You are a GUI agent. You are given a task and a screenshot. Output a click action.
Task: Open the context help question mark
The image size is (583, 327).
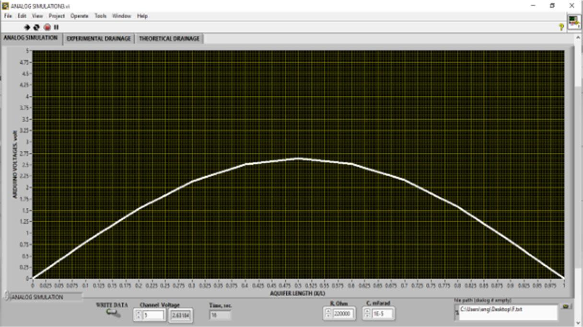tap(561, 27)
